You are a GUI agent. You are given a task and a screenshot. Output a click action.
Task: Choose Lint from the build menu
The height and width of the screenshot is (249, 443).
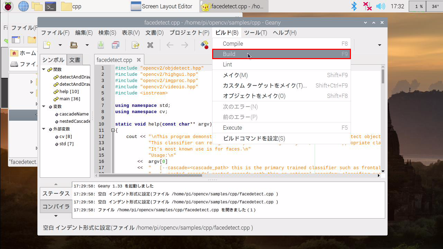point(281,64)
